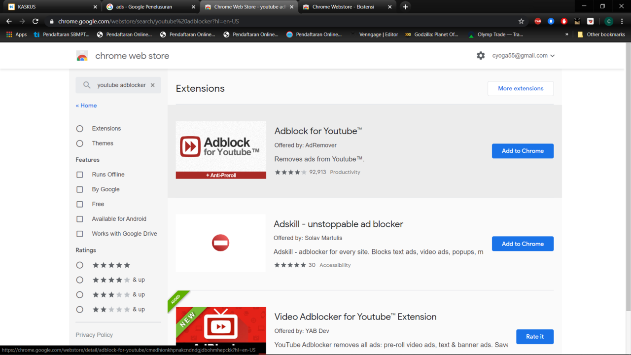The height and width of the screenshot is (355, 631).
Task: Select the Themes radio button
Action: point(80,143)
